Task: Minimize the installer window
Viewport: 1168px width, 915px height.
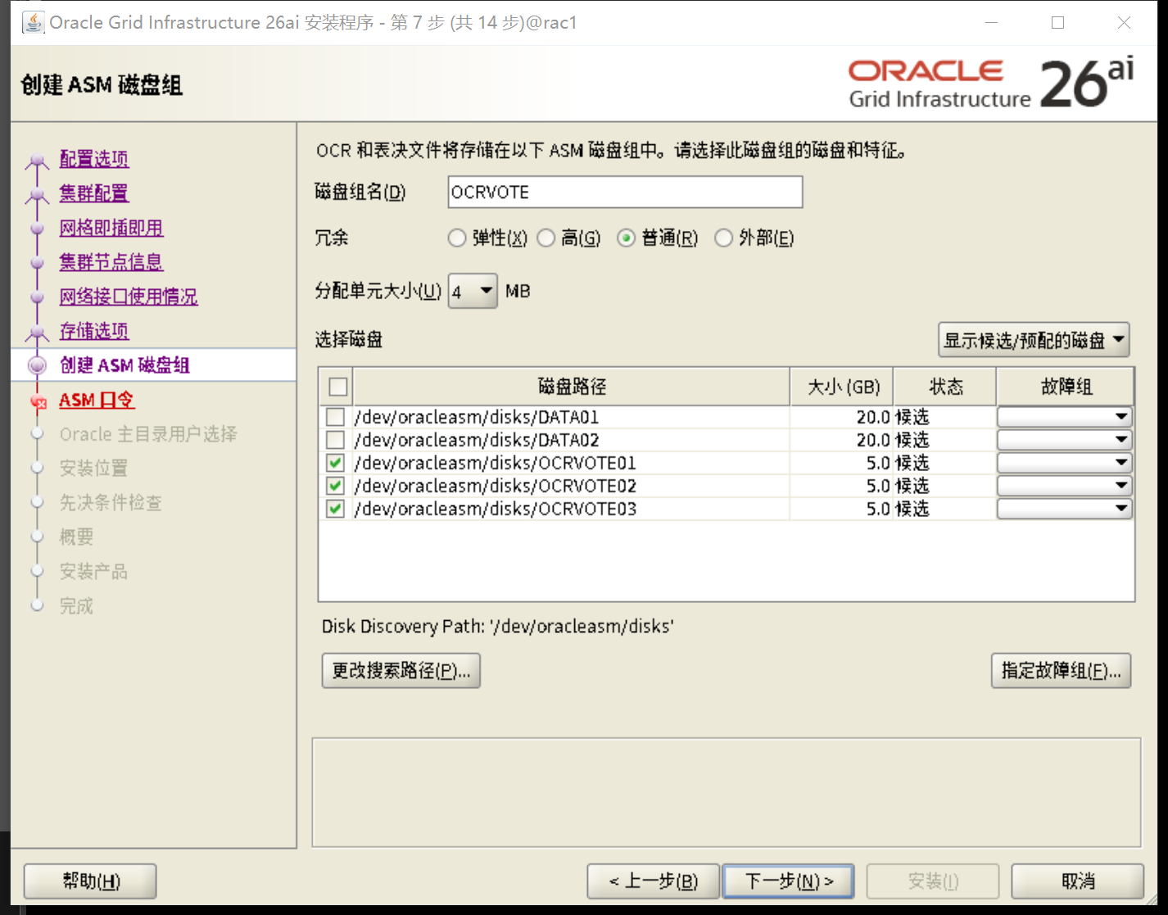Action: pos(991,23)
